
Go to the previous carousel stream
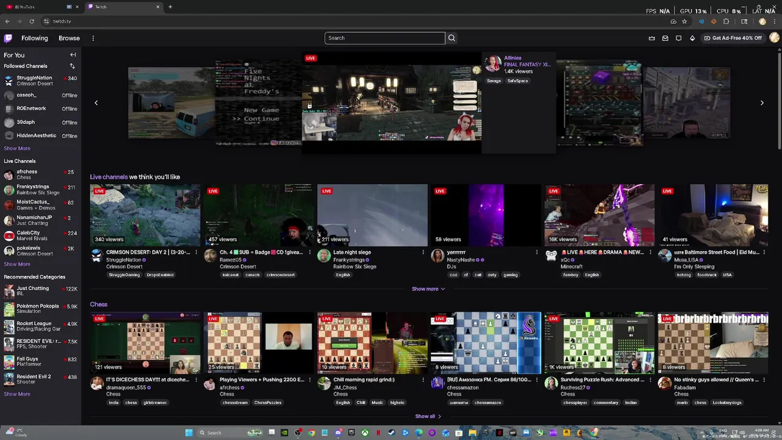point(96,103)
